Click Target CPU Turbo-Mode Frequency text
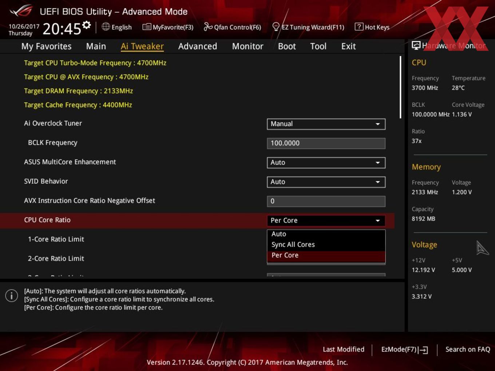The image size is (495, 371). (95, 63)
